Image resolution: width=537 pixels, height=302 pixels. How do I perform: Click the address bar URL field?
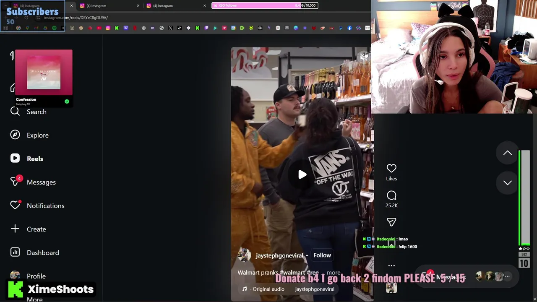pyautogui.click(x=76, y=18)
